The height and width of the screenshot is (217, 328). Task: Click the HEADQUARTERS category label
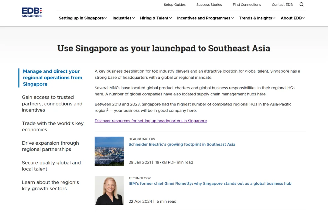pyautogui.click(x=142, y=139)
